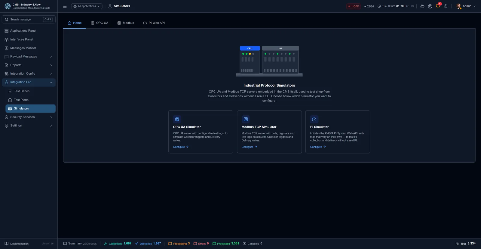The image size is (481, 249).
Task: Click the OPC UA Simulator chip icon
Action: click(x=177, y=119)
